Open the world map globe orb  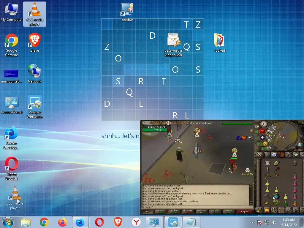pos(300,145)
